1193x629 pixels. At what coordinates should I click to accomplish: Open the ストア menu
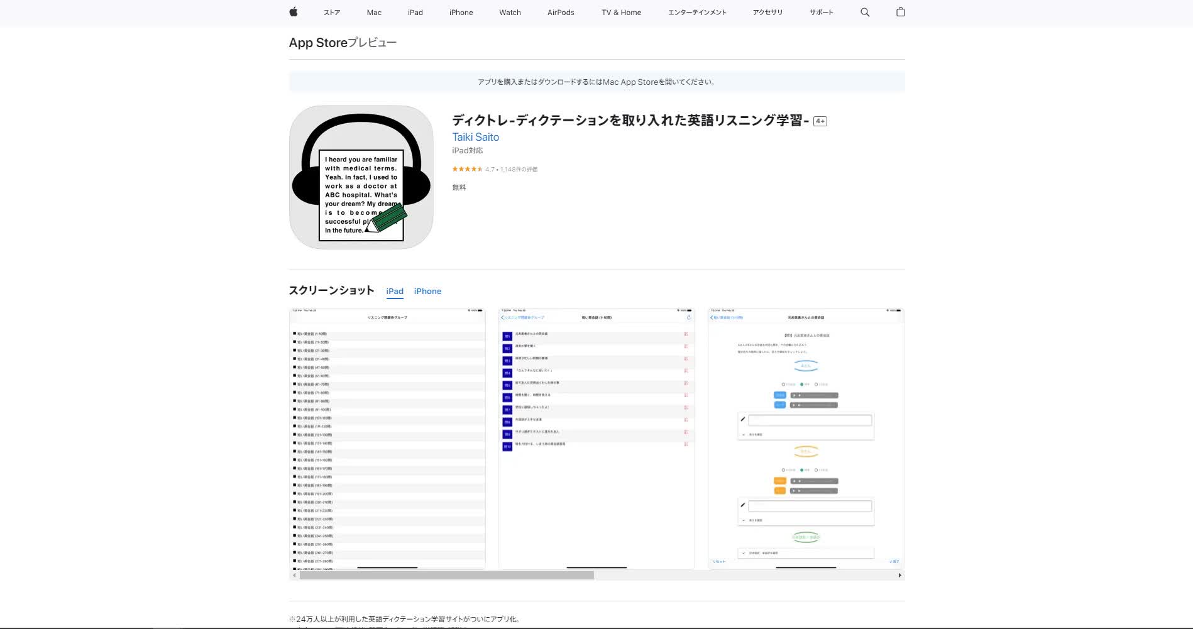click(x=332, y=13)
